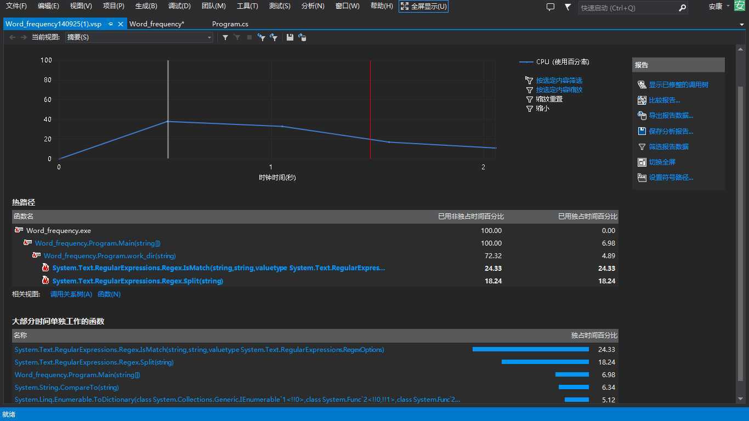
Task: Open the 帮助(H) menu
Action: pyautogui.click(x=382, y=6)
